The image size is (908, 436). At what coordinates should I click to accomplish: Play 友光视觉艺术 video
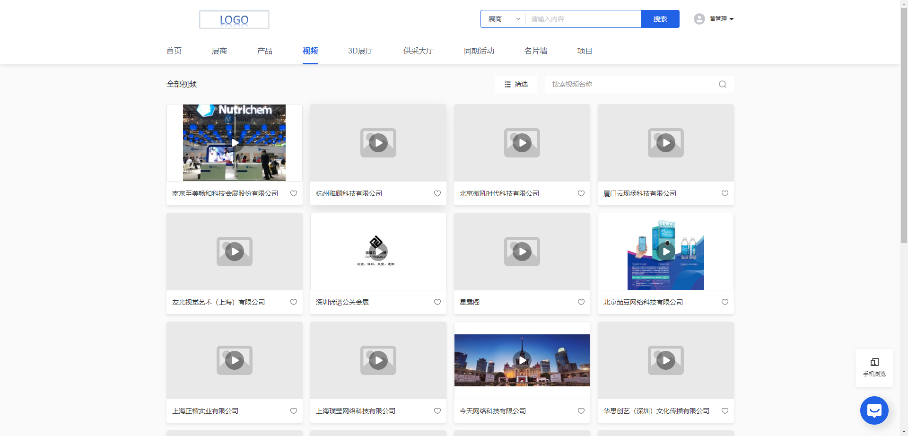(235, 252)
